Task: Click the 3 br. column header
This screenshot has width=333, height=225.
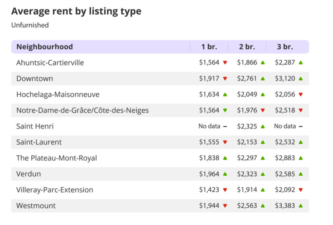Action: (x=285, y=47)
